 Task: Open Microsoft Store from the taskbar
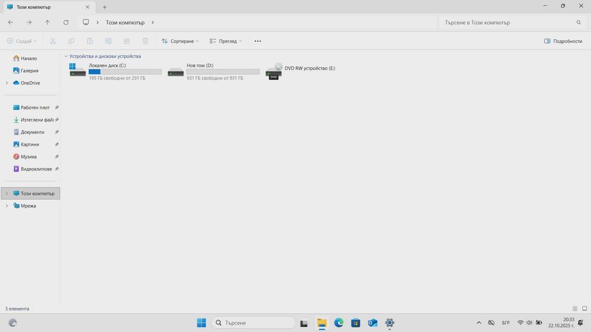[x=355, y=323]
